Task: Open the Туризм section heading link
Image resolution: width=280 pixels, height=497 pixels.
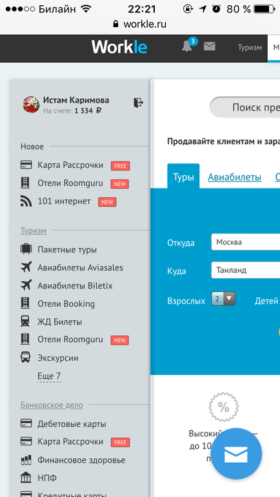Action: (x=34, y=231)
